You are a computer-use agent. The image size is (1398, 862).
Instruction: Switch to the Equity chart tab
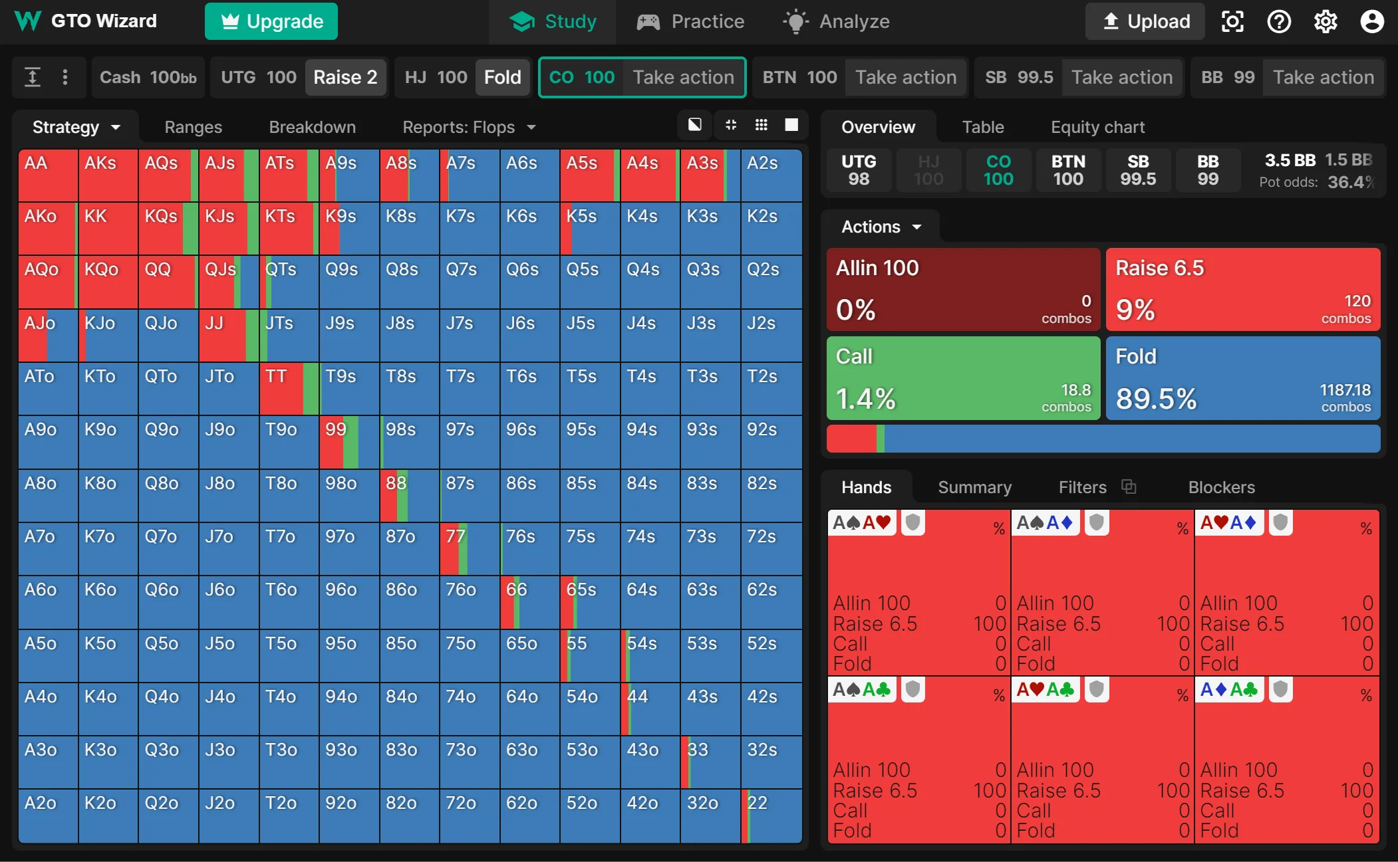1097,127
